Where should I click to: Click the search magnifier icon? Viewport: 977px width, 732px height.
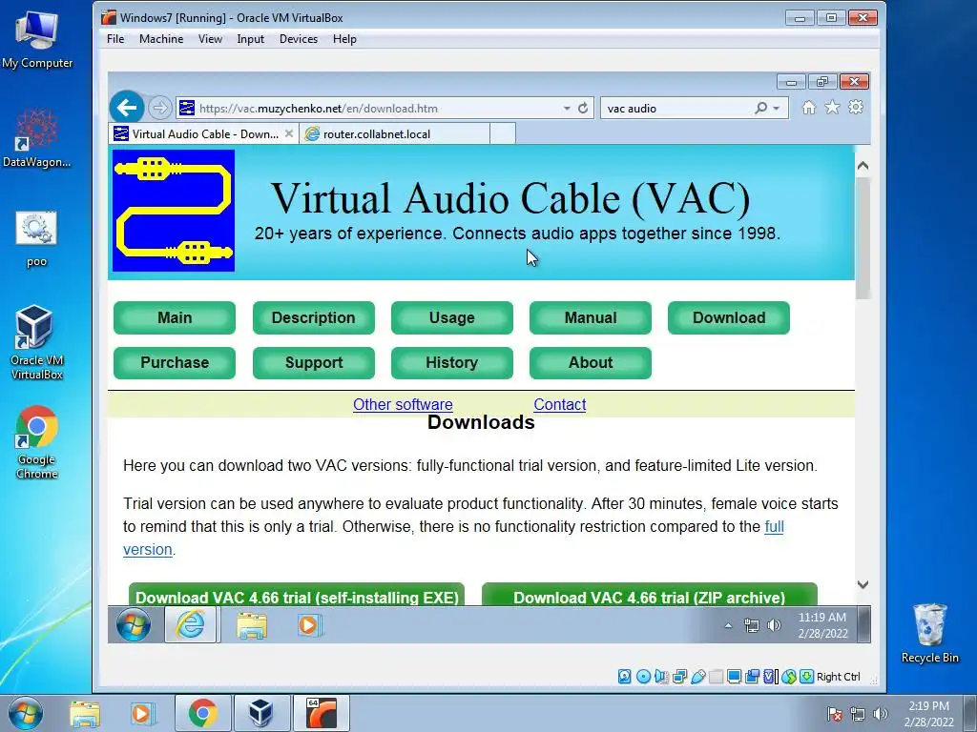[x=760, y=109]
